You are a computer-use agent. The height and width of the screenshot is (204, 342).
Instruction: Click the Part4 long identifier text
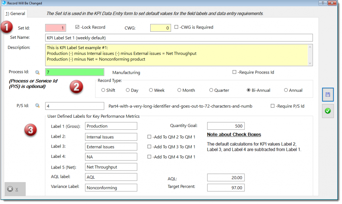tap(180, 106)
